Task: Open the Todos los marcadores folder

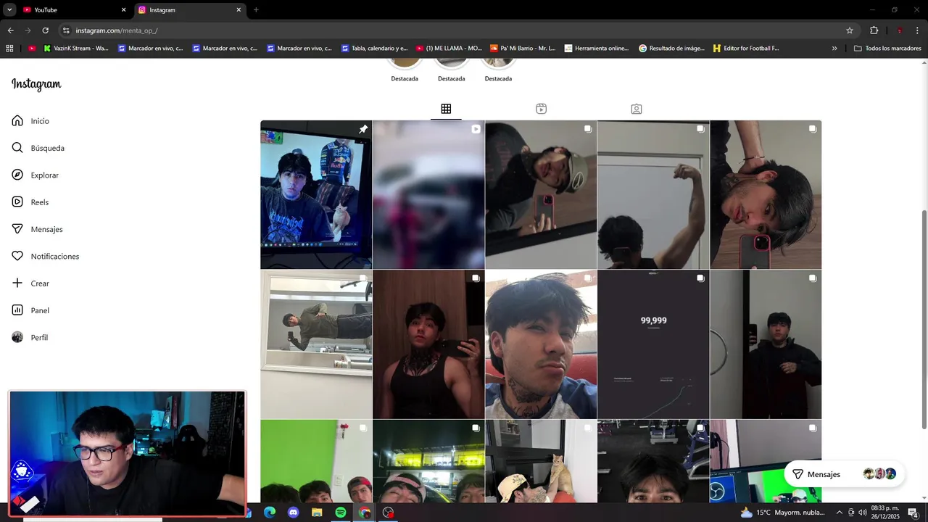Action: pyautogui.click(x=887, y=49)
